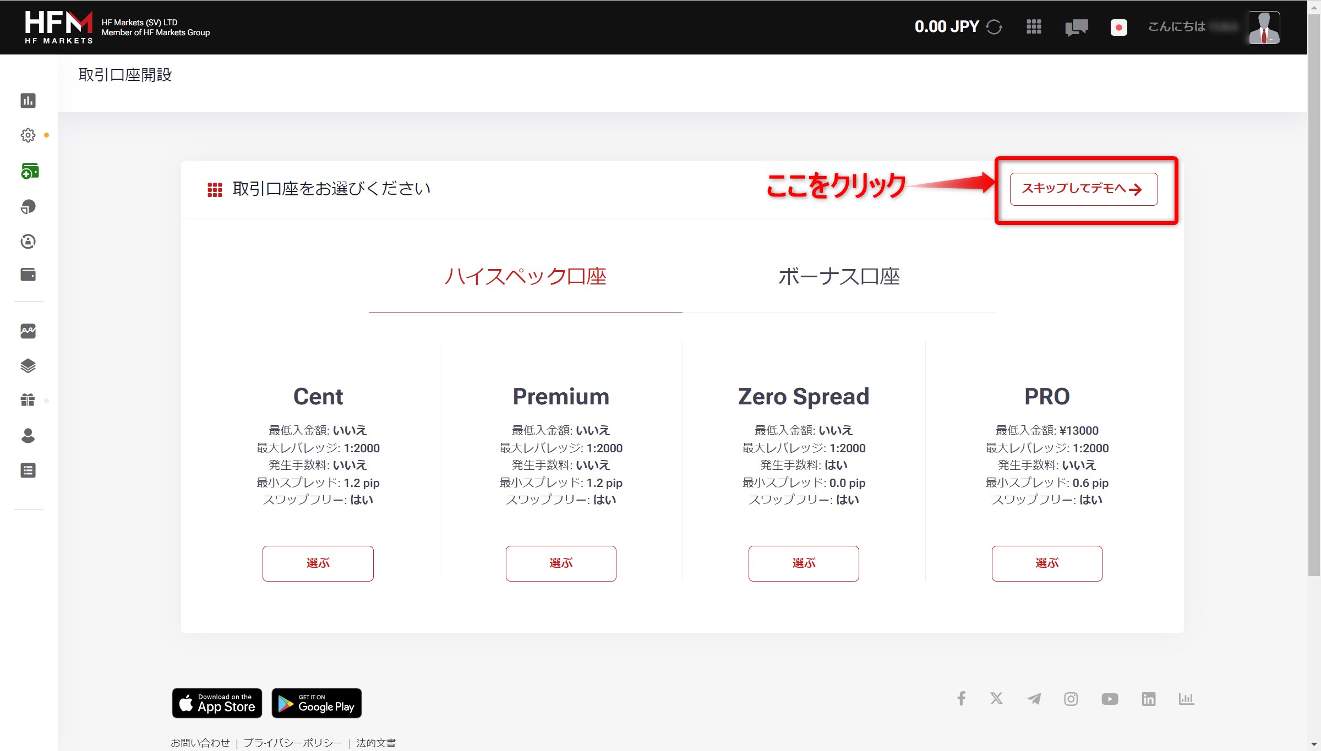Open the wallet icon in sidebar
Screen dimensions: 1321x751
coord(28,275)
